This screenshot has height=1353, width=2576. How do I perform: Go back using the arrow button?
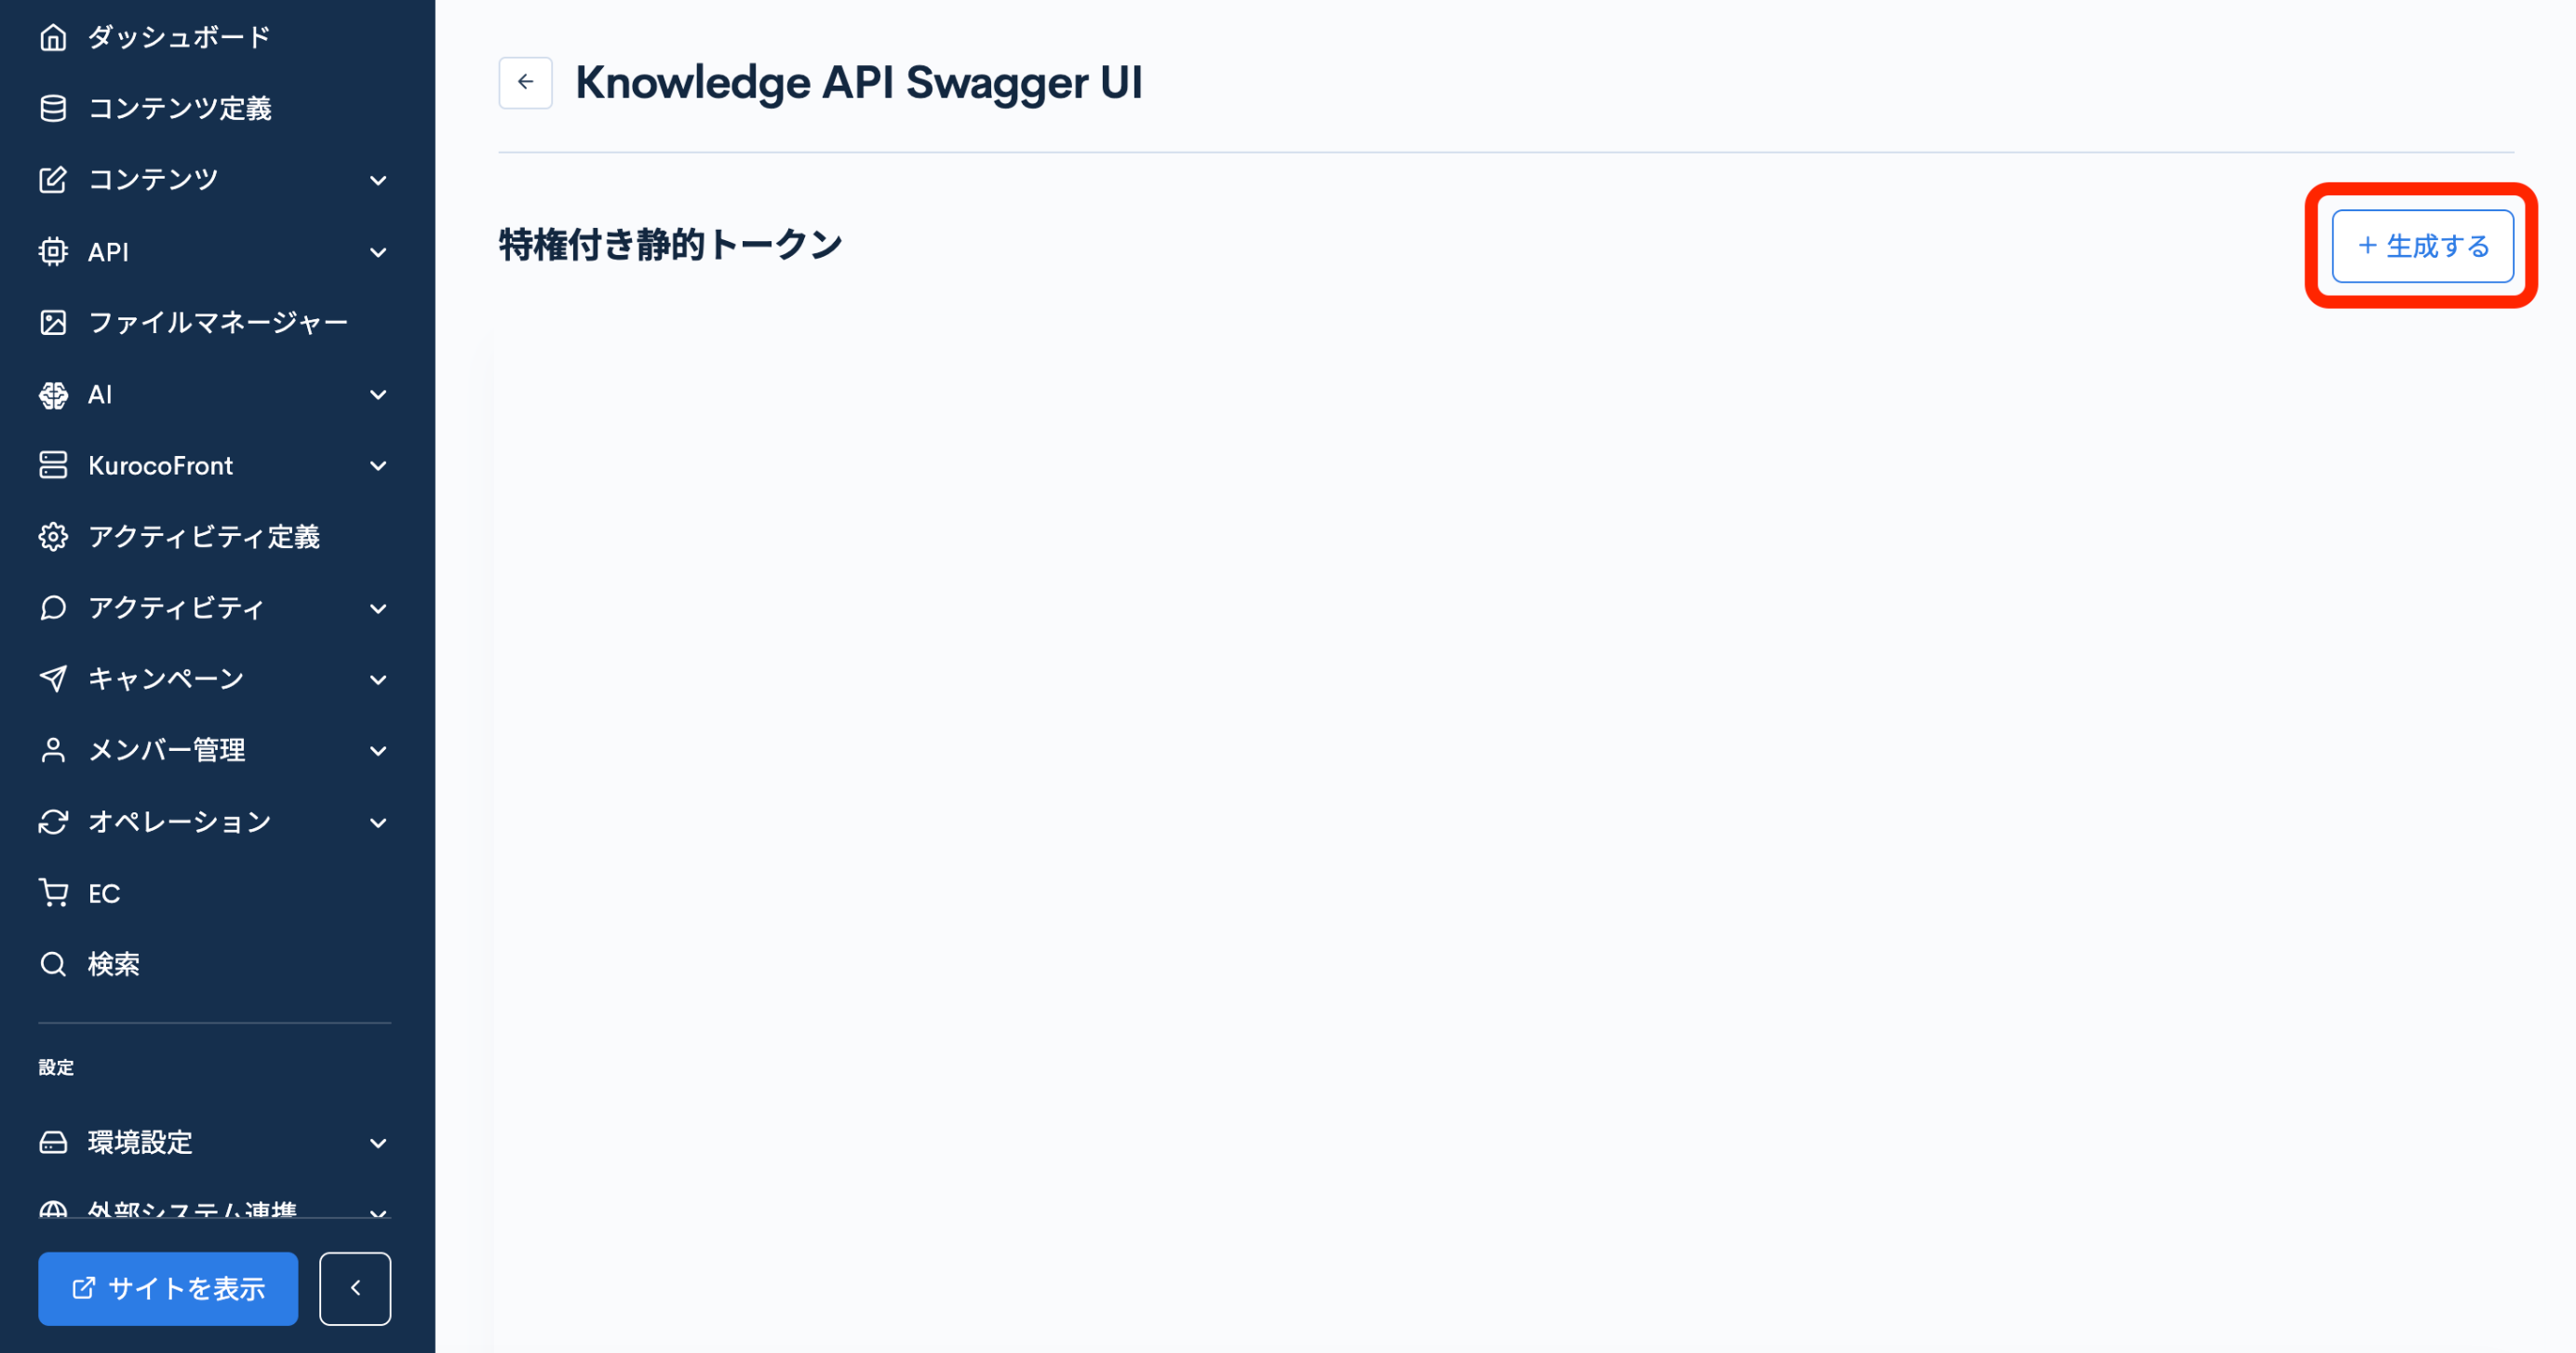pyautogui.click(x=525, y=82)
